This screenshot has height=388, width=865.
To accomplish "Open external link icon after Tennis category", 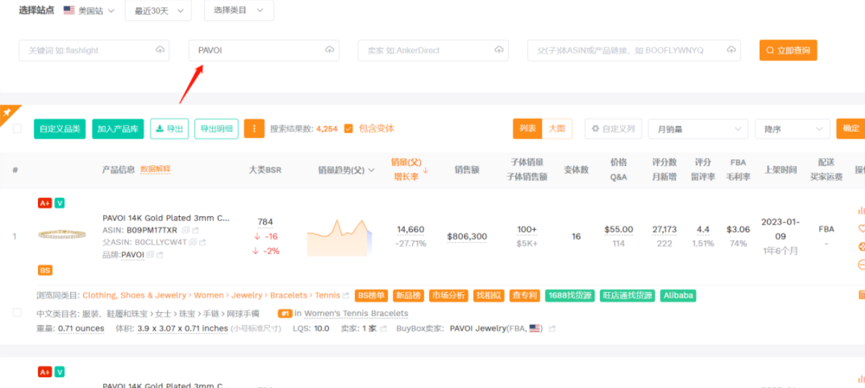I will (346, 296).
